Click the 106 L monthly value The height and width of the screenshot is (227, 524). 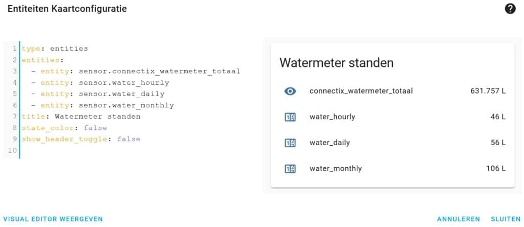point(496,169)
